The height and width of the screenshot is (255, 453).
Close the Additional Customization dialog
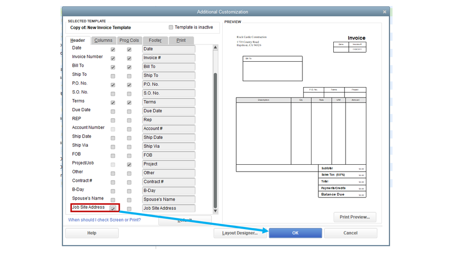tap(385, 12)
